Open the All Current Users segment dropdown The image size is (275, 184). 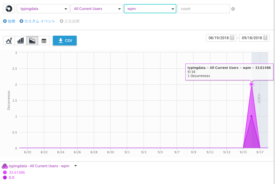(x=97, y=9)
